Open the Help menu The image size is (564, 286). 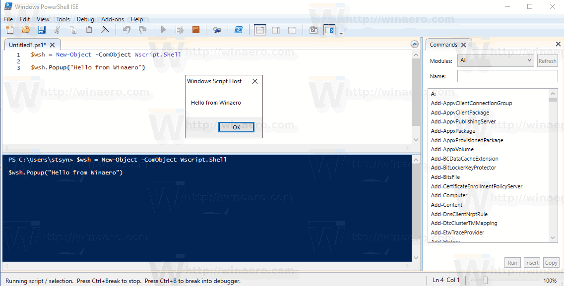pos(137,19)
